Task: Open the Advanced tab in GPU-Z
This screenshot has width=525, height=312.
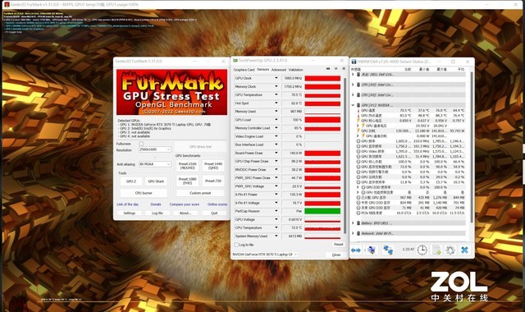Action: coord(279,70)
